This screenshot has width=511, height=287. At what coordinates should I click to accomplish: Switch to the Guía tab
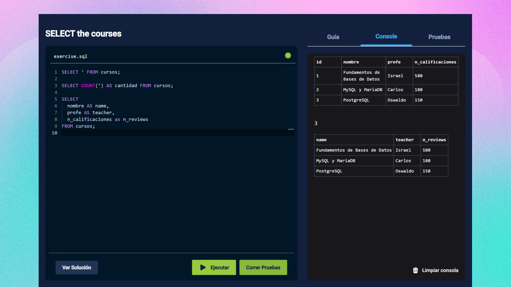coord(333,37)
